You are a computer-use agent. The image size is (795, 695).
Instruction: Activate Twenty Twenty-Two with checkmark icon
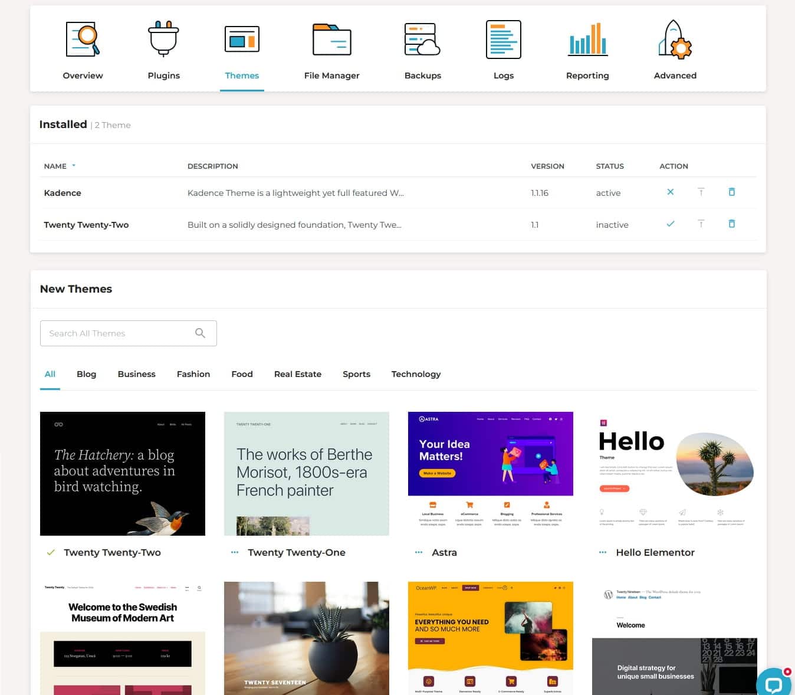pyautogui.click(x=670, y=224)
